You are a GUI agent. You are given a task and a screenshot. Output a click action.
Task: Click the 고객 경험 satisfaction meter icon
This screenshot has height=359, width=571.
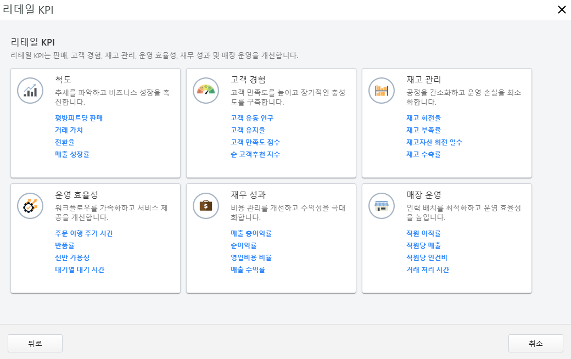click(x=205, y=91)
